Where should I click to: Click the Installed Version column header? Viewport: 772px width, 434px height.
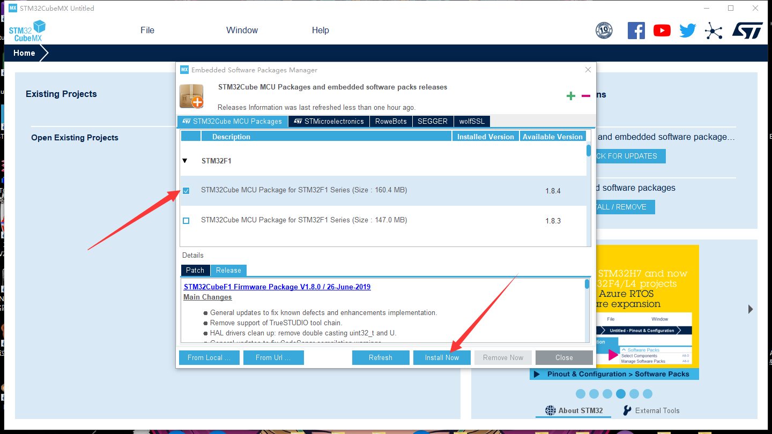click(x=486, y=137)
